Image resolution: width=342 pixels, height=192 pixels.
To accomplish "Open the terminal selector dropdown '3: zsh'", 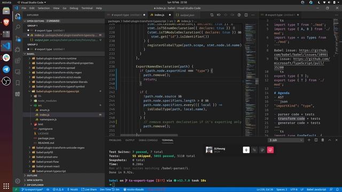I will 286,140.
